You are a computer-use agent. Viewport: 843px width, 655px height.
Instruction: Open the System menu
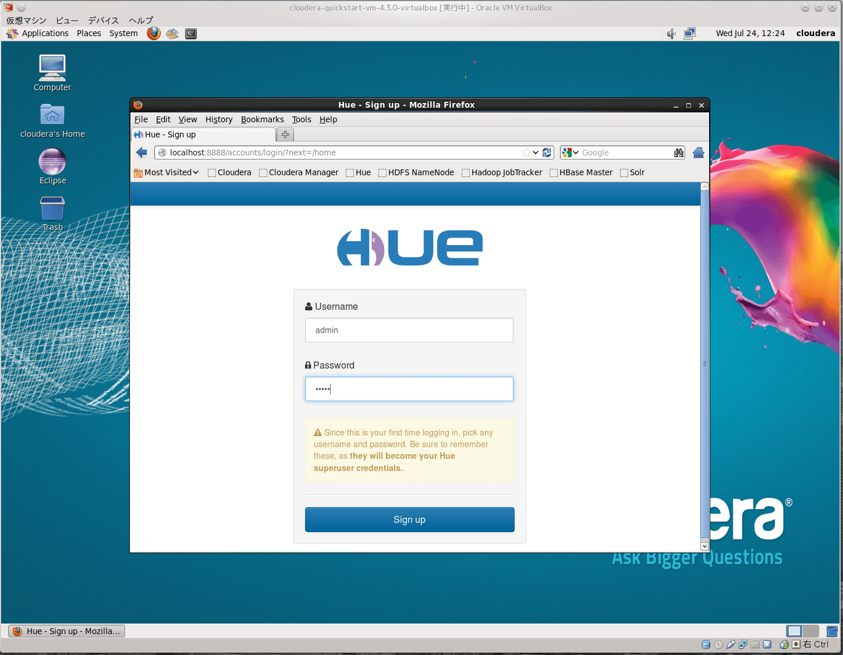click(123, 33)
